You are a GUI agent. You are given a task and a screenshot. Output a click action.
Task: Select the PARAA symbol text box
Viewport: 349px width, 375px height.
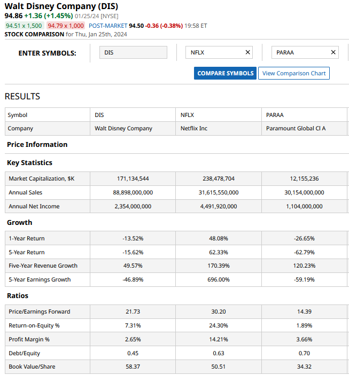coord(299,52)
